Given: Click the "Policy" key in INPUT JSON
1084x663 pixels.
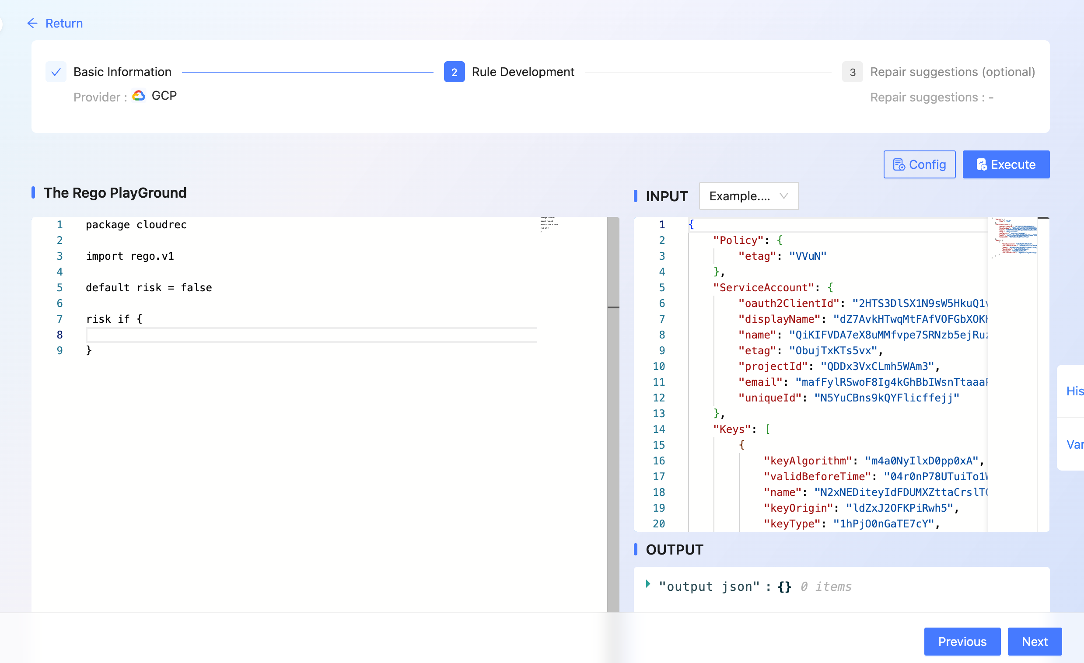Looking at the screenshot, I should [738, 241].
